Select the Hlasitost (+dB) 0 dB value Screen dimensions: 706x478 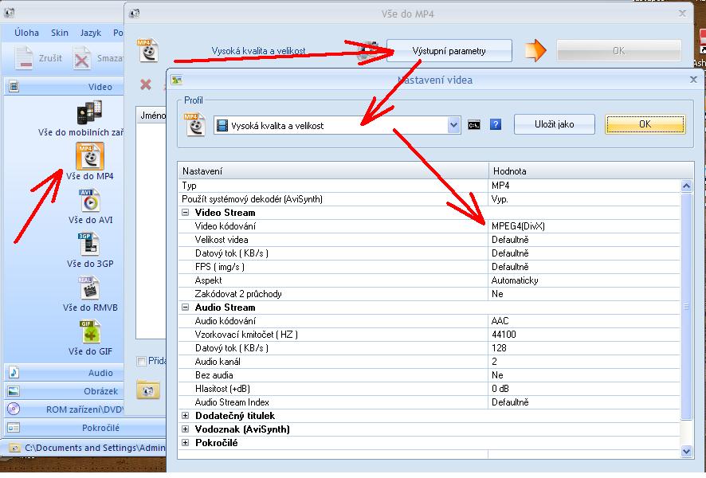tap(500, 389)
